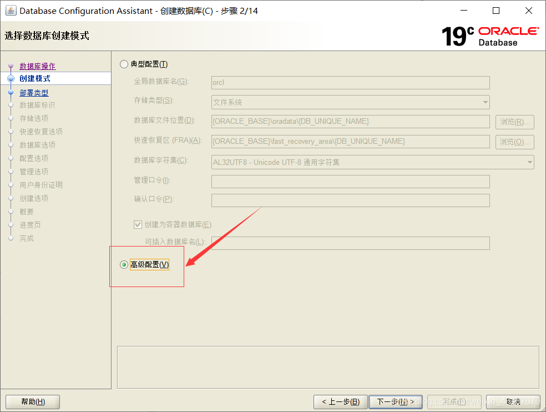This screenshot has height=412, width=546.
Task: Click the 确认口令(P) password field
Action: (x=350, y=200)
